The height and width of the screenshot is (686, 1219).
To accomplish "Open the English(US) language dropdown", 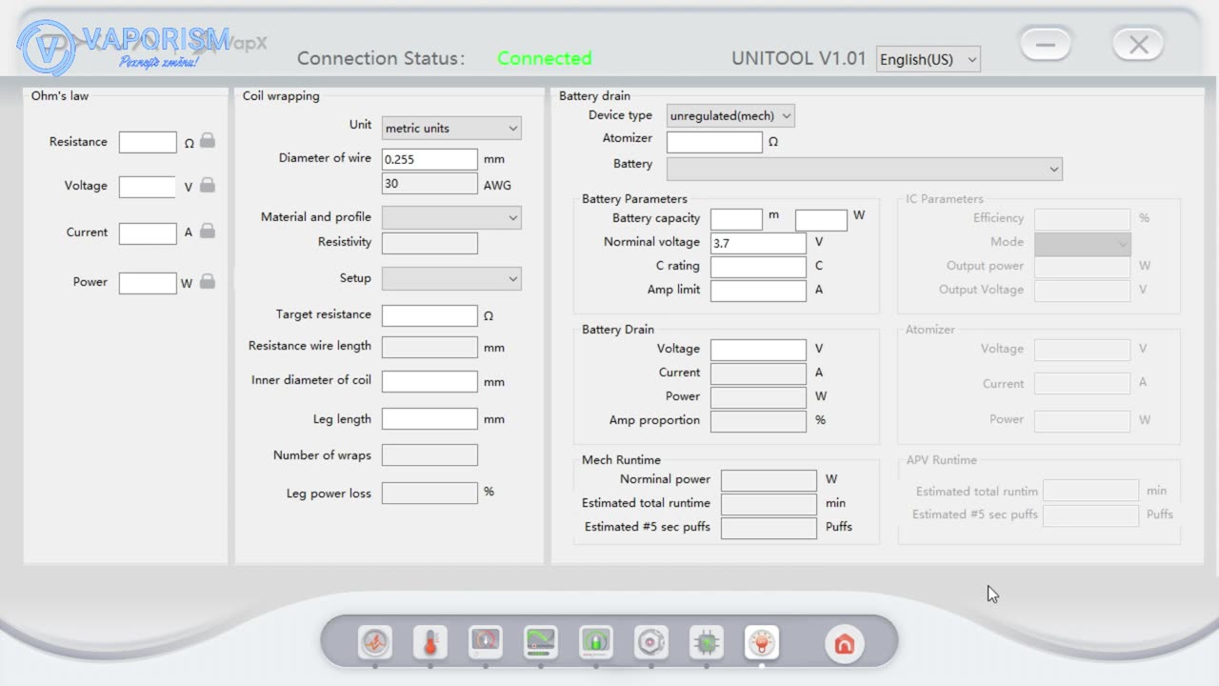I will click(x=928, y=59).
